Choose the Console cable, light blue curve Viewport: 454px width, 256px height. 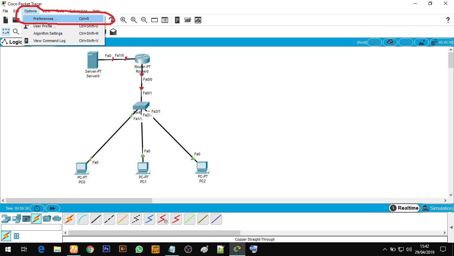(83, 219)
